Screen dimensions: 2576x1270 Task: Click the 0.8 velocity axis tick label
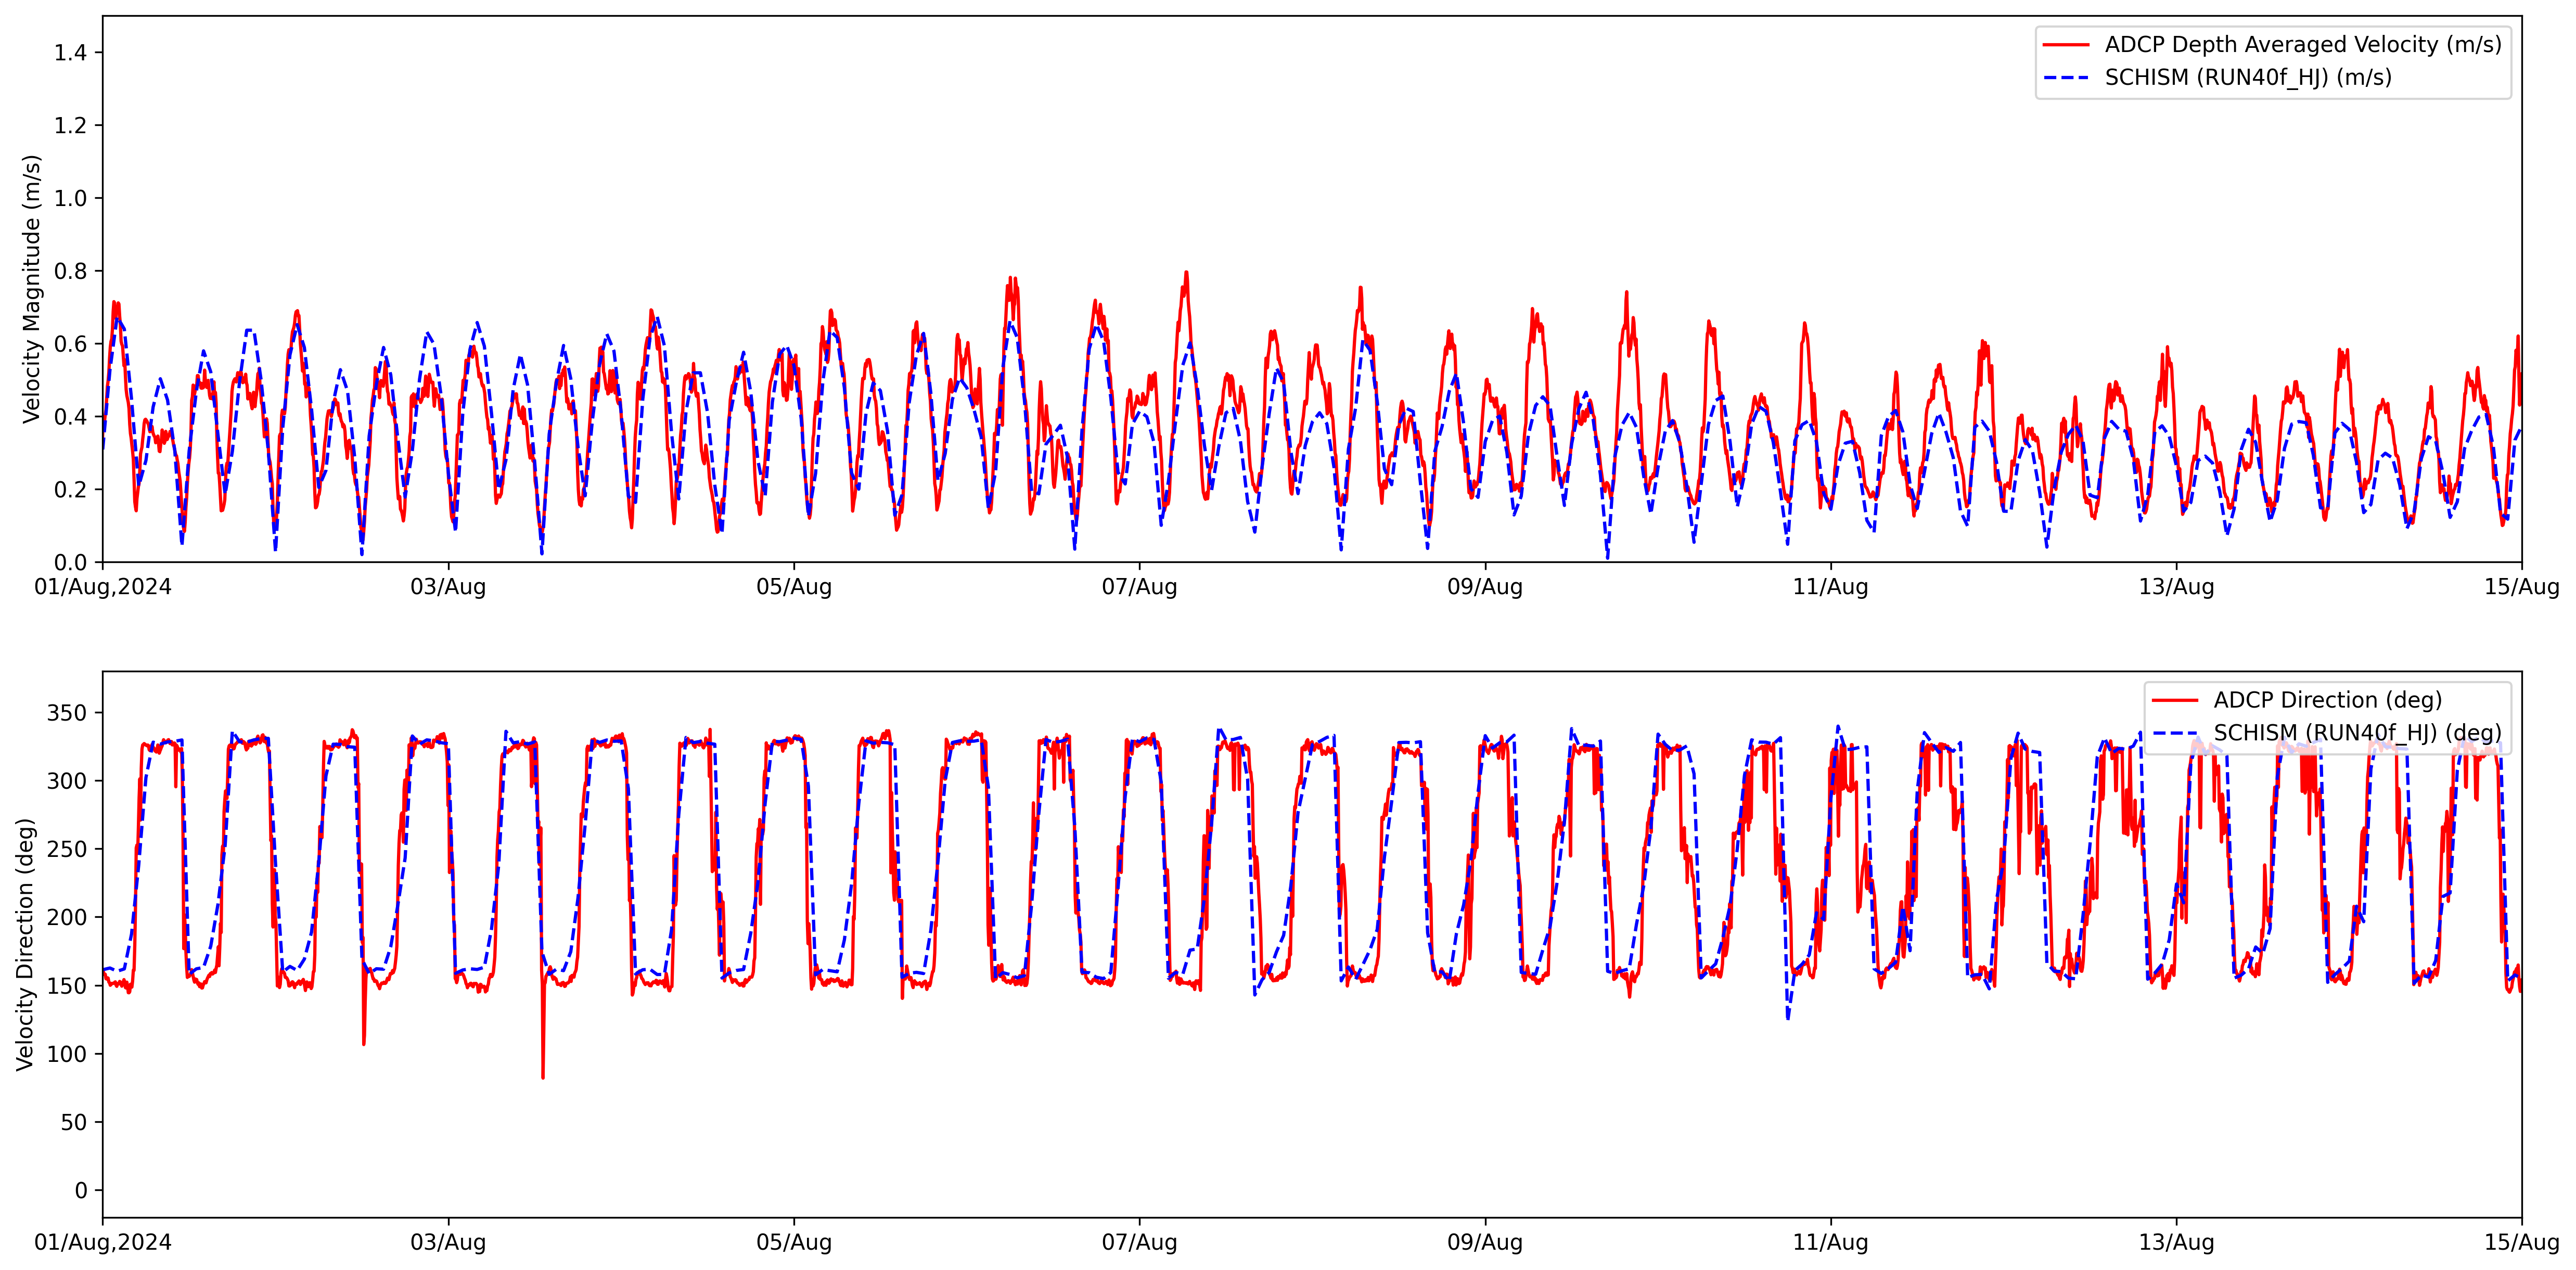click(x=70, y=271)
